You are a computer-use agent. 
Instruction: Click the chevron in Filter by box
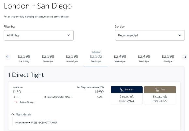(68, 35)
